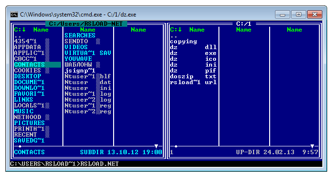
Task: Click the cmd.exe title bar icon
Action: tap(14, 15)
